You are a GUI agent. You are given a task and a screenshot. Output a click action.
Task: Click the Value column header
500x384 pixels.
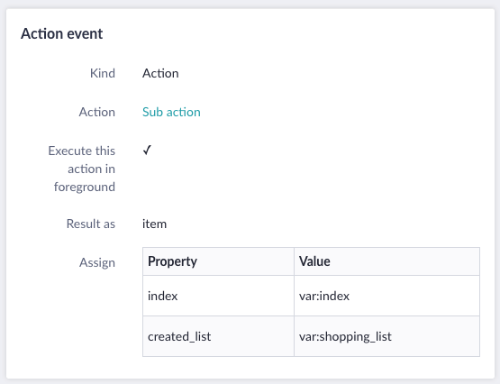(386, 261)
